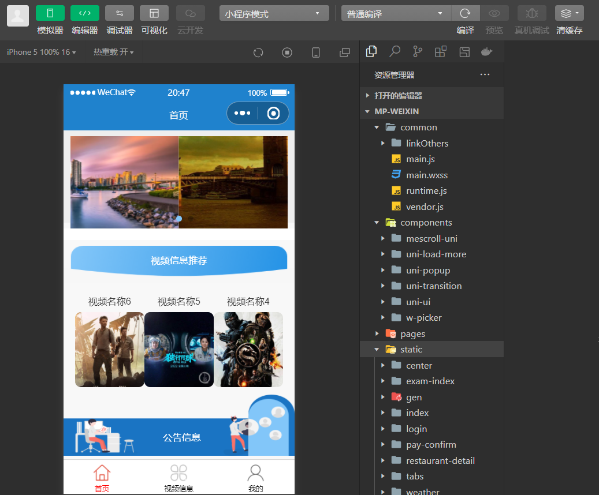599x495 pixels.
Task: Open the mini program mode dropdown
Action: pyautogui.click(x=274, y=13)
